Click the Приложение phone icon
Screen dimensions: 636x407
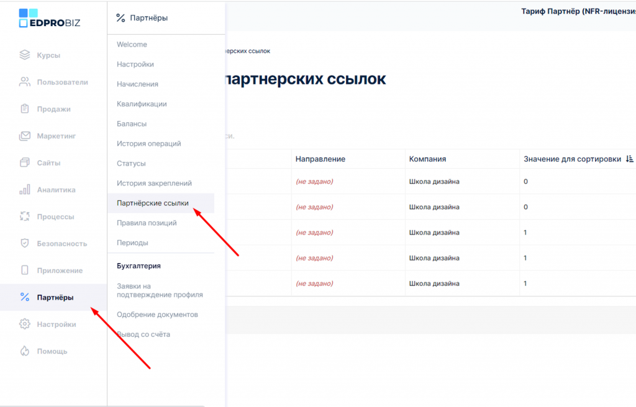(25, 270)
